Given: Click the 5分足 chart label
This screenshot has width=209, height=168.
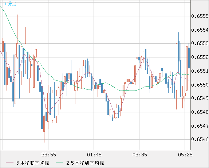Looking at the screenshot, I should coord(11,4).
